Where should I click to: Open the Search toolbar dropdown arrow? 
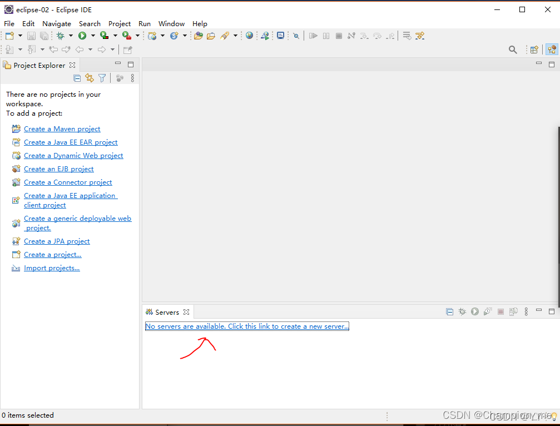click(235, 36)
